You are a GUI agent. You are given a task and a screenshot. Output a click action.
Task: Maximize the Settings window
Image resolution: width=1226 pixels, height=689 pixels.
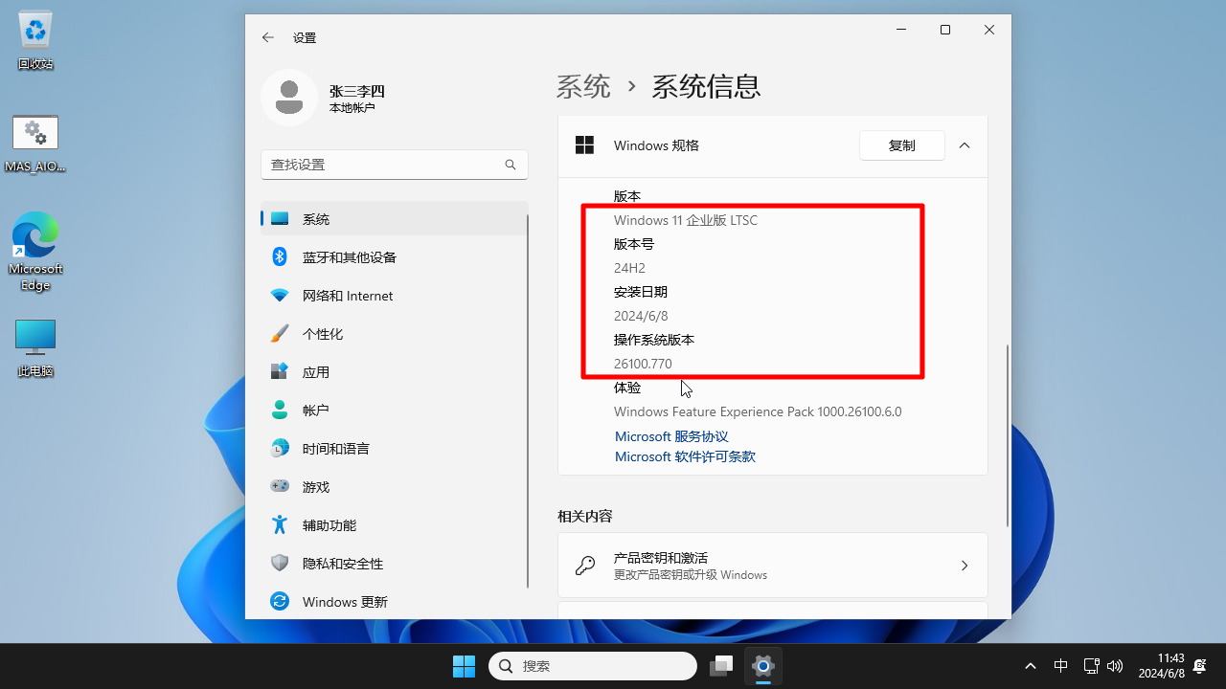click(945, 31)
